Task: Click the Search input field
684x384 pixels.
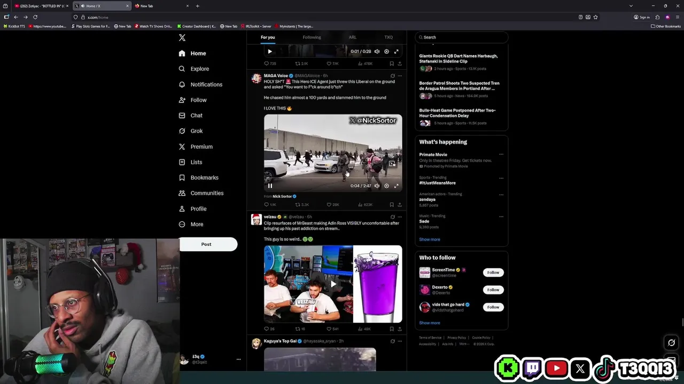Action: [461, 37]
